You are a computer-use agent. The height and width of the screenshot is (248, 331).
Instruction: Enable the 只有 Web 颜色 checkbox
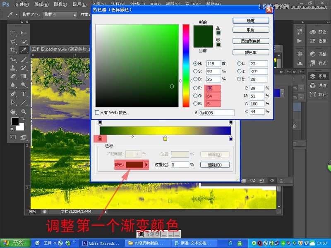coord(97,112)
